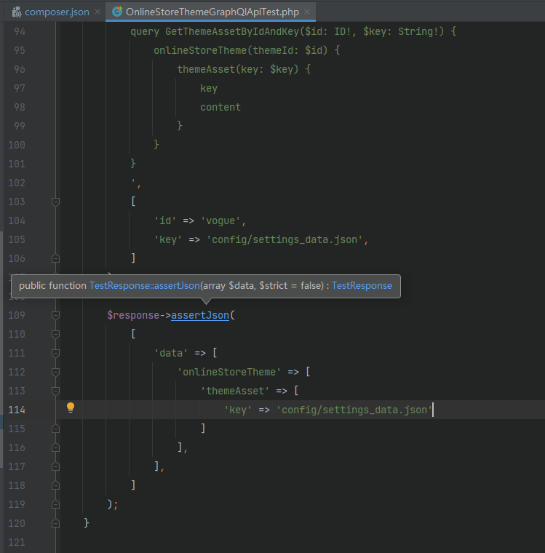Click the composer.json file icon in tab
The height and width of the screenshot is (553, 545).
(17, 12)
